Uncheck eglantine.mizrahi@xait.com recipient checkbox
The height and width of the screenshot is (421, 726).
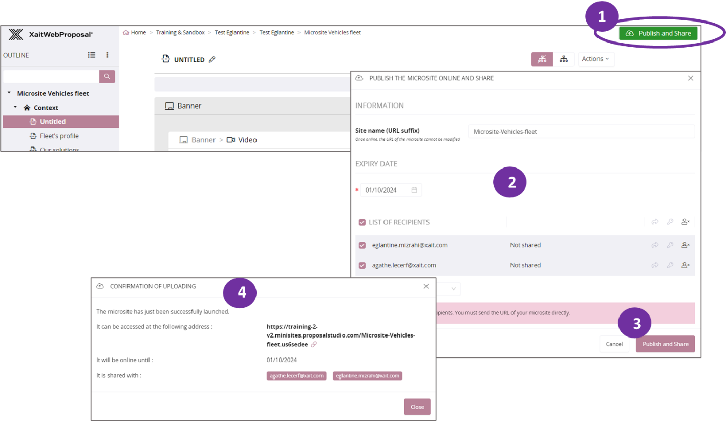tap(362, 245)
